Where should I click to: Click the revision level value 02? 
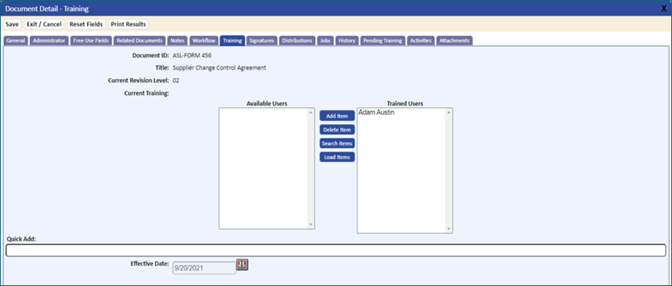(175, 80)
